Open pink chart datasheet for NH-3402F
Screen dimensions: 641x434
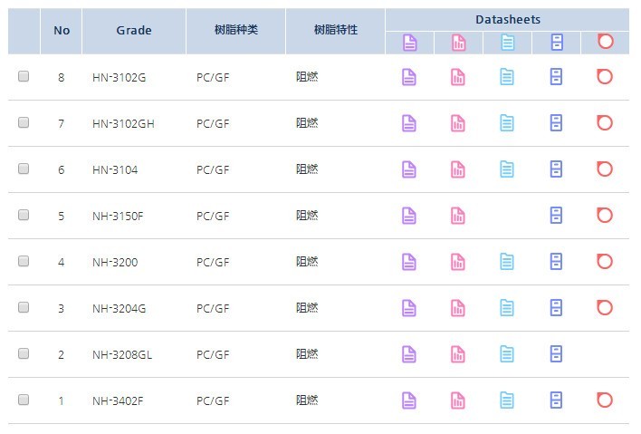coord(458,400)
